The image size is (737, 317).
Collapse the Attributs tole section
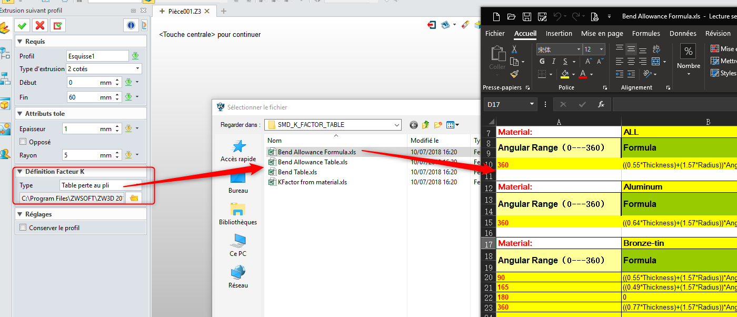pyautogui.click(x=20, y=113)
